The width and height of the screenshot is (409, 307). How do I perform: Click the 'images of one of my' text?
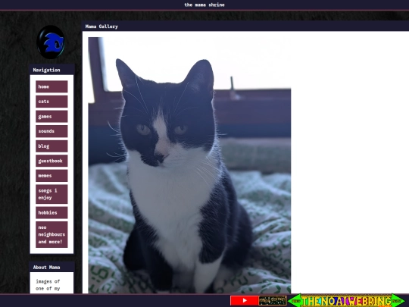48,285
